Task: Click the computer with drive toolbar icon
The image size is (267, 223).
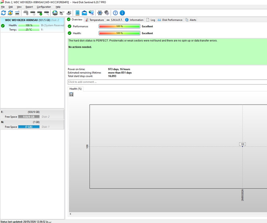Action: pyautogui.click(x=69, y=13)
